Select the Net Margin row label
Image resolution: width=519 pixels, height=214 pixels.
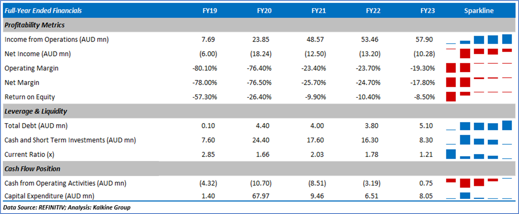click(21, 83)
